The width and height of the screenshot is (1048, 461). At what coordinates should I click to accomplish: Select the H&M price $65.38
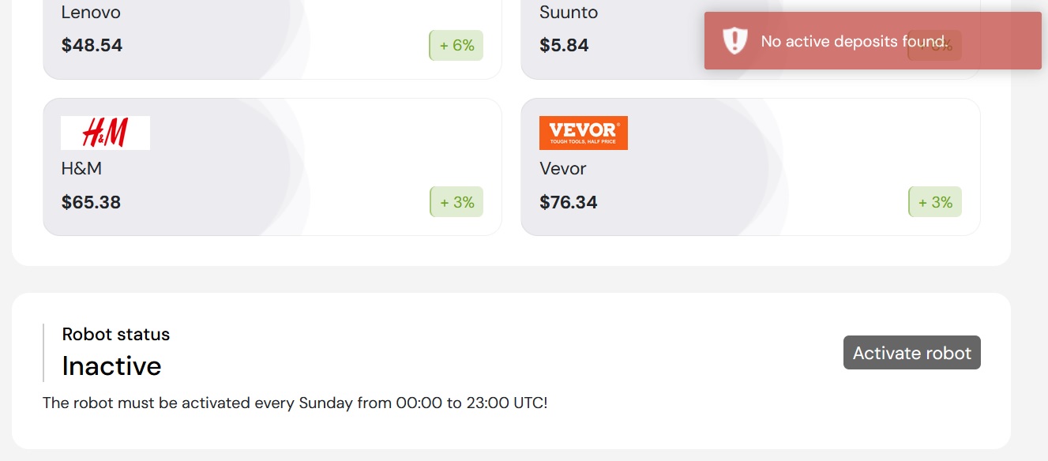[92, 202]
